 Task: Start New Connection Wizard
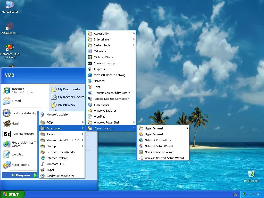[163, 152]
